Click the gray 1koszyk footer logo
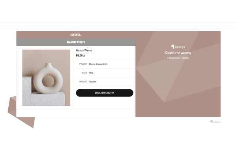Image resolution: width=237 pixels, height=158 pixels. (x=215, y=122)
